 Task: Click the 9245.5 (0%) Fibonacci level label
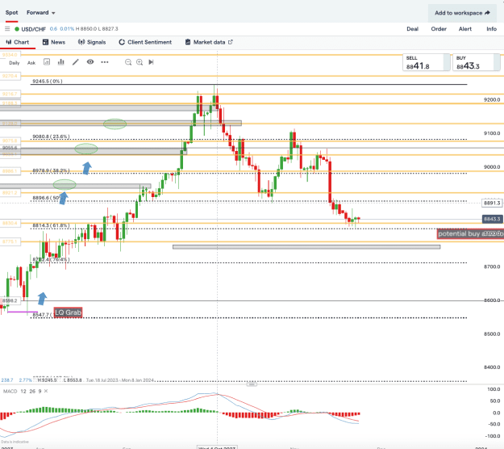(48, 81)
